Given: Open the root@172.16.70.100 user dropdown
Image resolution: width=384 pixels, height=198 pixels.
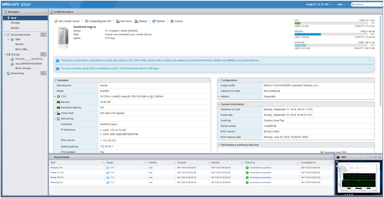Looking at the screenshot, I should 318,4.
